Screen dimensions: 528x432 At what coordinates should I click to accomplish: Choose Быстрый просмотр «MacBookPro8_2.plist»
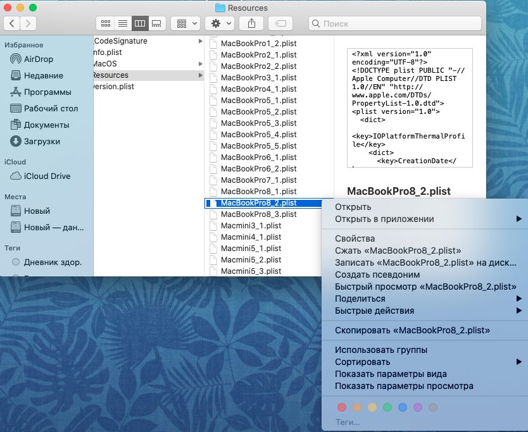click(x=425, y=287)
